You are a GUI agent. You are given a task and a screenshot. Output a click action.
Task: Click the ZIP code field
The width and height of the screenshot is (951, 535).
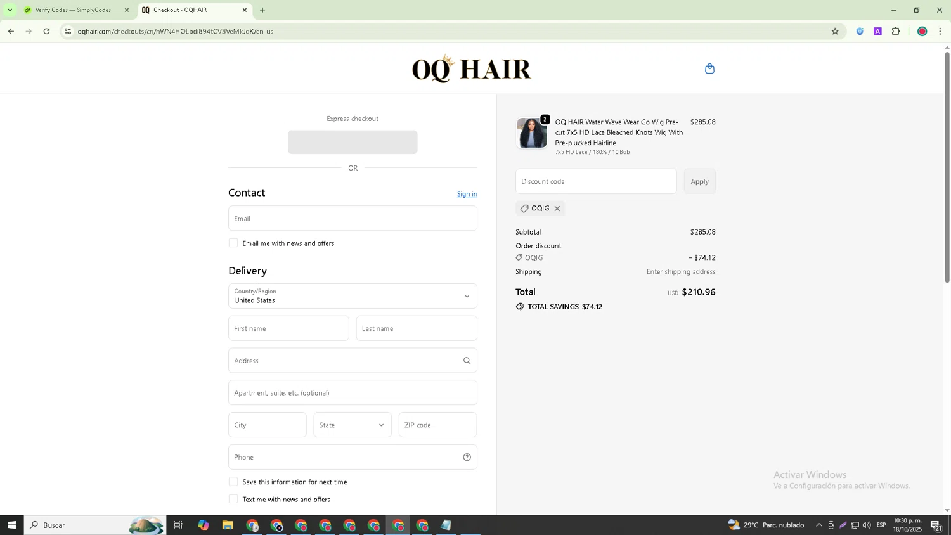(437, 425)
